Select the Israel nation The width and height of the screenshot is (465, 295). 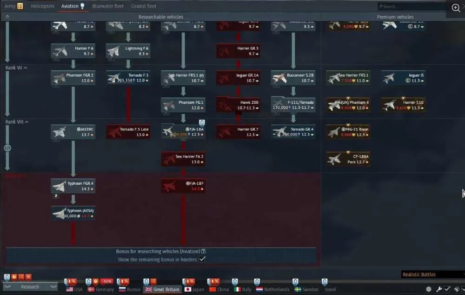click(x=330, y=289)
